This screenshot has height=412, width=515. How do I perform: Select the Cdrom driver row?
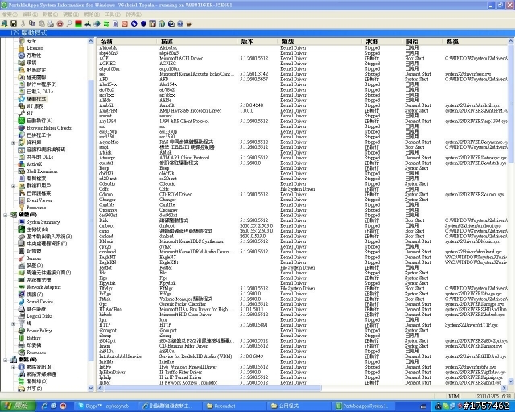[303, 195]
